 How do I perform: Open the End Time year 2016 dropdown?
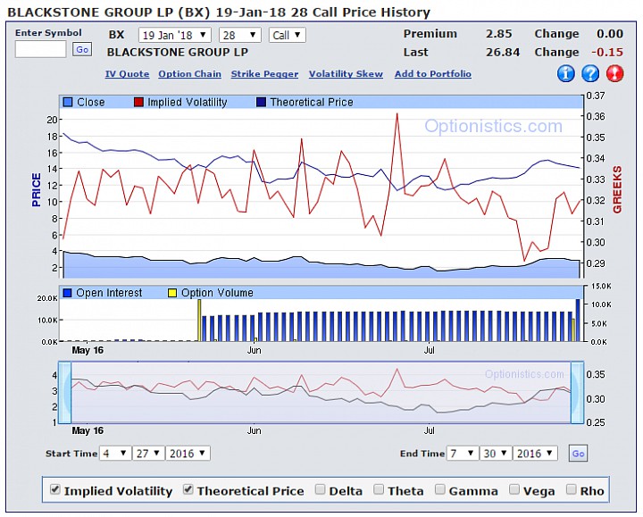(x=535, y=454)
